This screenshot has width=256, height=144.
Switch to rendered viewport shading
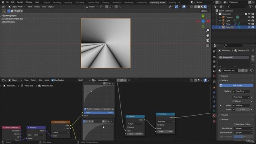click(x=205, y=7)
